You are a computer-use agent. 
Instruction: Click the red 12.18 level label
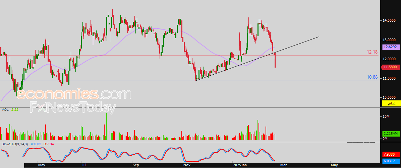point(372,52)
